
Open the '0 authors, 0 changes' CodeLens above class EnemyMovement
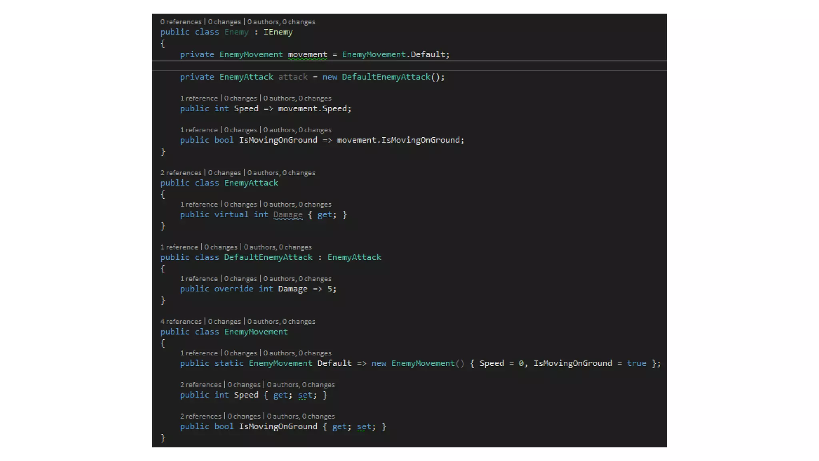(281, 322)
